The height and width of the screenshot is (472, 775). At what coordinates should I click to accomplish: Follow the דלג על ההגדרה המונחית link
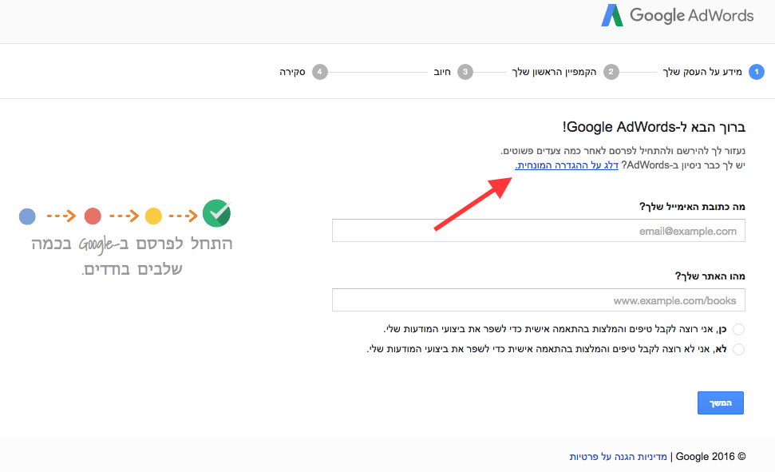567,165
